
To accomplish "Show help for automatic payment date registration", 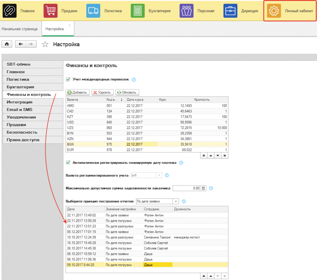I will (181, 163).
